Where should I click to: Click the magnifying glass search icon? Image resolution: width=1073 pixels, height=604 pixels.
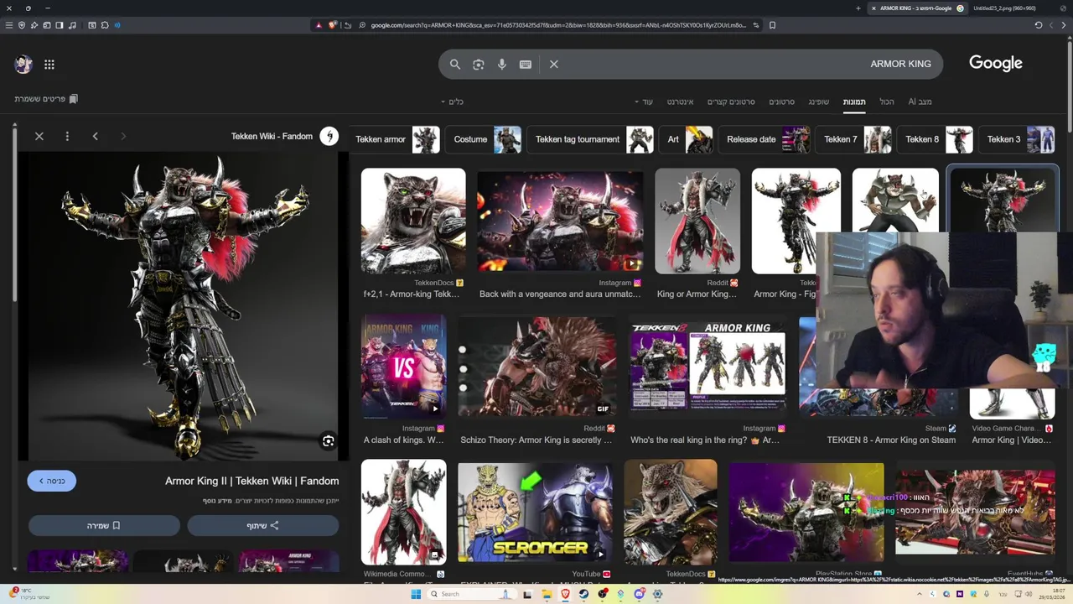tap(455, 65)
